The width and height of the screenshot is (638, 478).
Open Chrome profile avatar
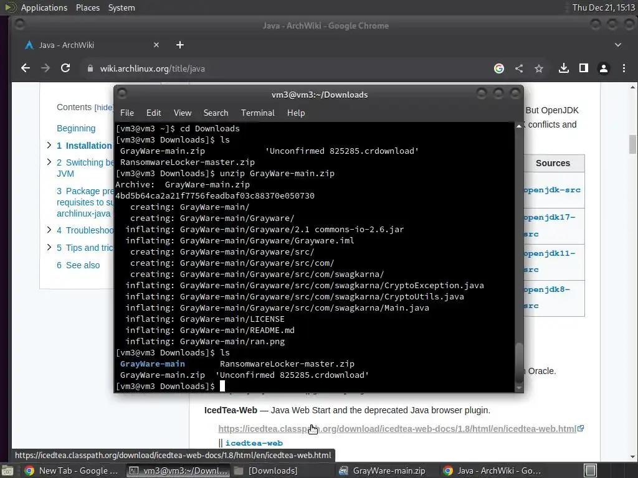pyautogui.click(x=603, y=68)
